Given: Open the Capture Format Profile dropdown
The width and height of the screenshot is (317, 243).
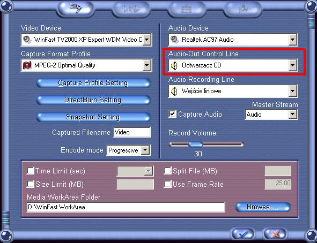Looking at the screenshot, I should click(x=147, y=65).
